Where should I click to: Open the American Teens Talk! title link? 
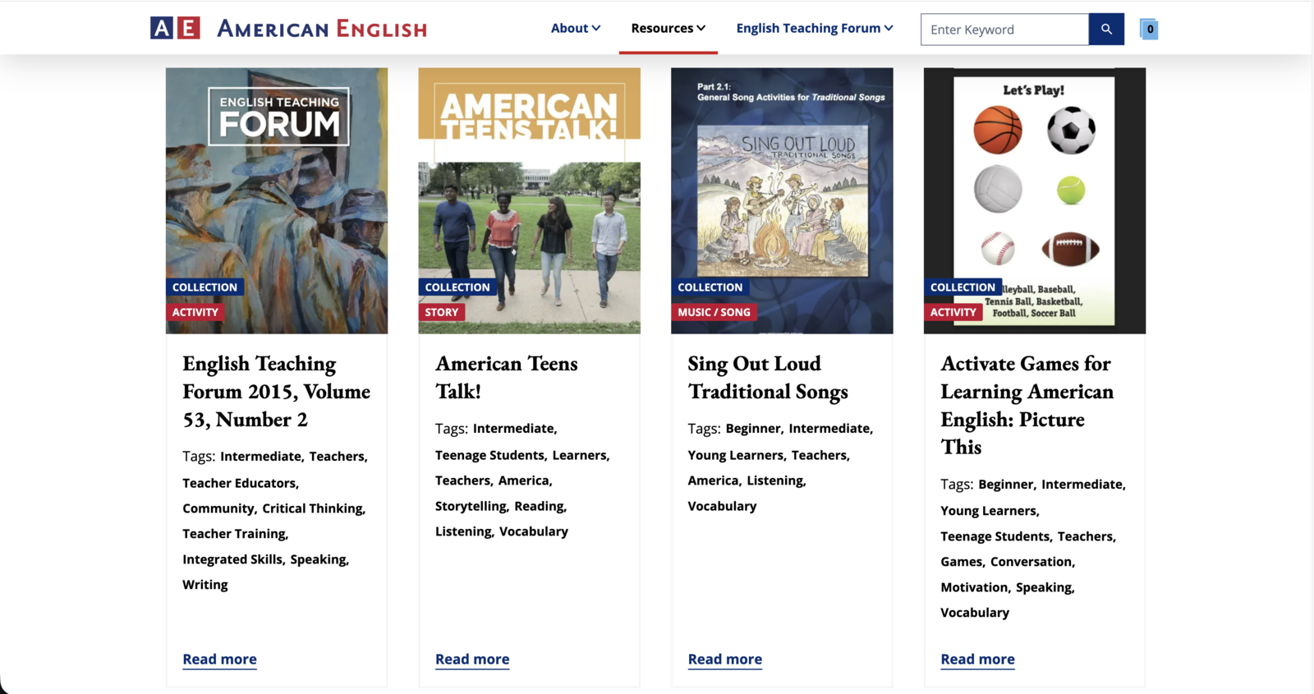pyautogui.click(x=506, y=377)
